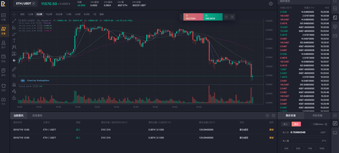Select the 卖出 sell side button
Image resolution: width=339 pixels, height=153 pixels.
tap(296, 124)
